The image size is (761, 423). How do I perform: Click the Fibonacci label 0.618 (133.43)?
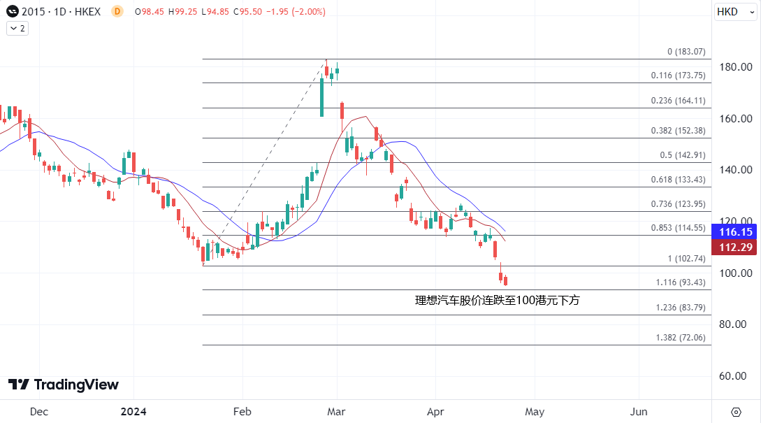[678, 180]
